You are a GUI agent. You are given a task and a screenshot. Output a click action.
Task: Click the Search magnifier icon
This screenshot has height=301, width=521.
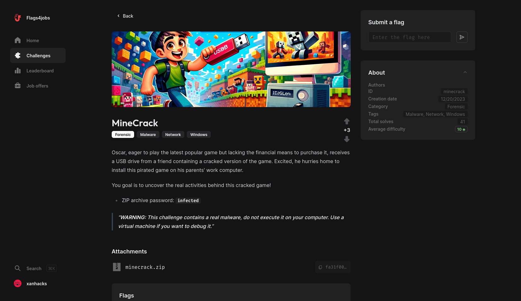click(18, 268)
